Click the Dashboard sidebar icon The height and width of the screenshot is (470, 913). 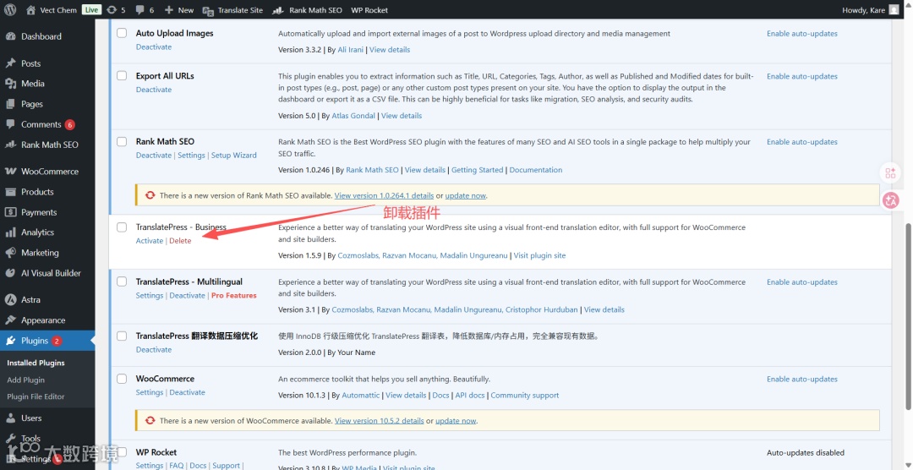[10, 36]
